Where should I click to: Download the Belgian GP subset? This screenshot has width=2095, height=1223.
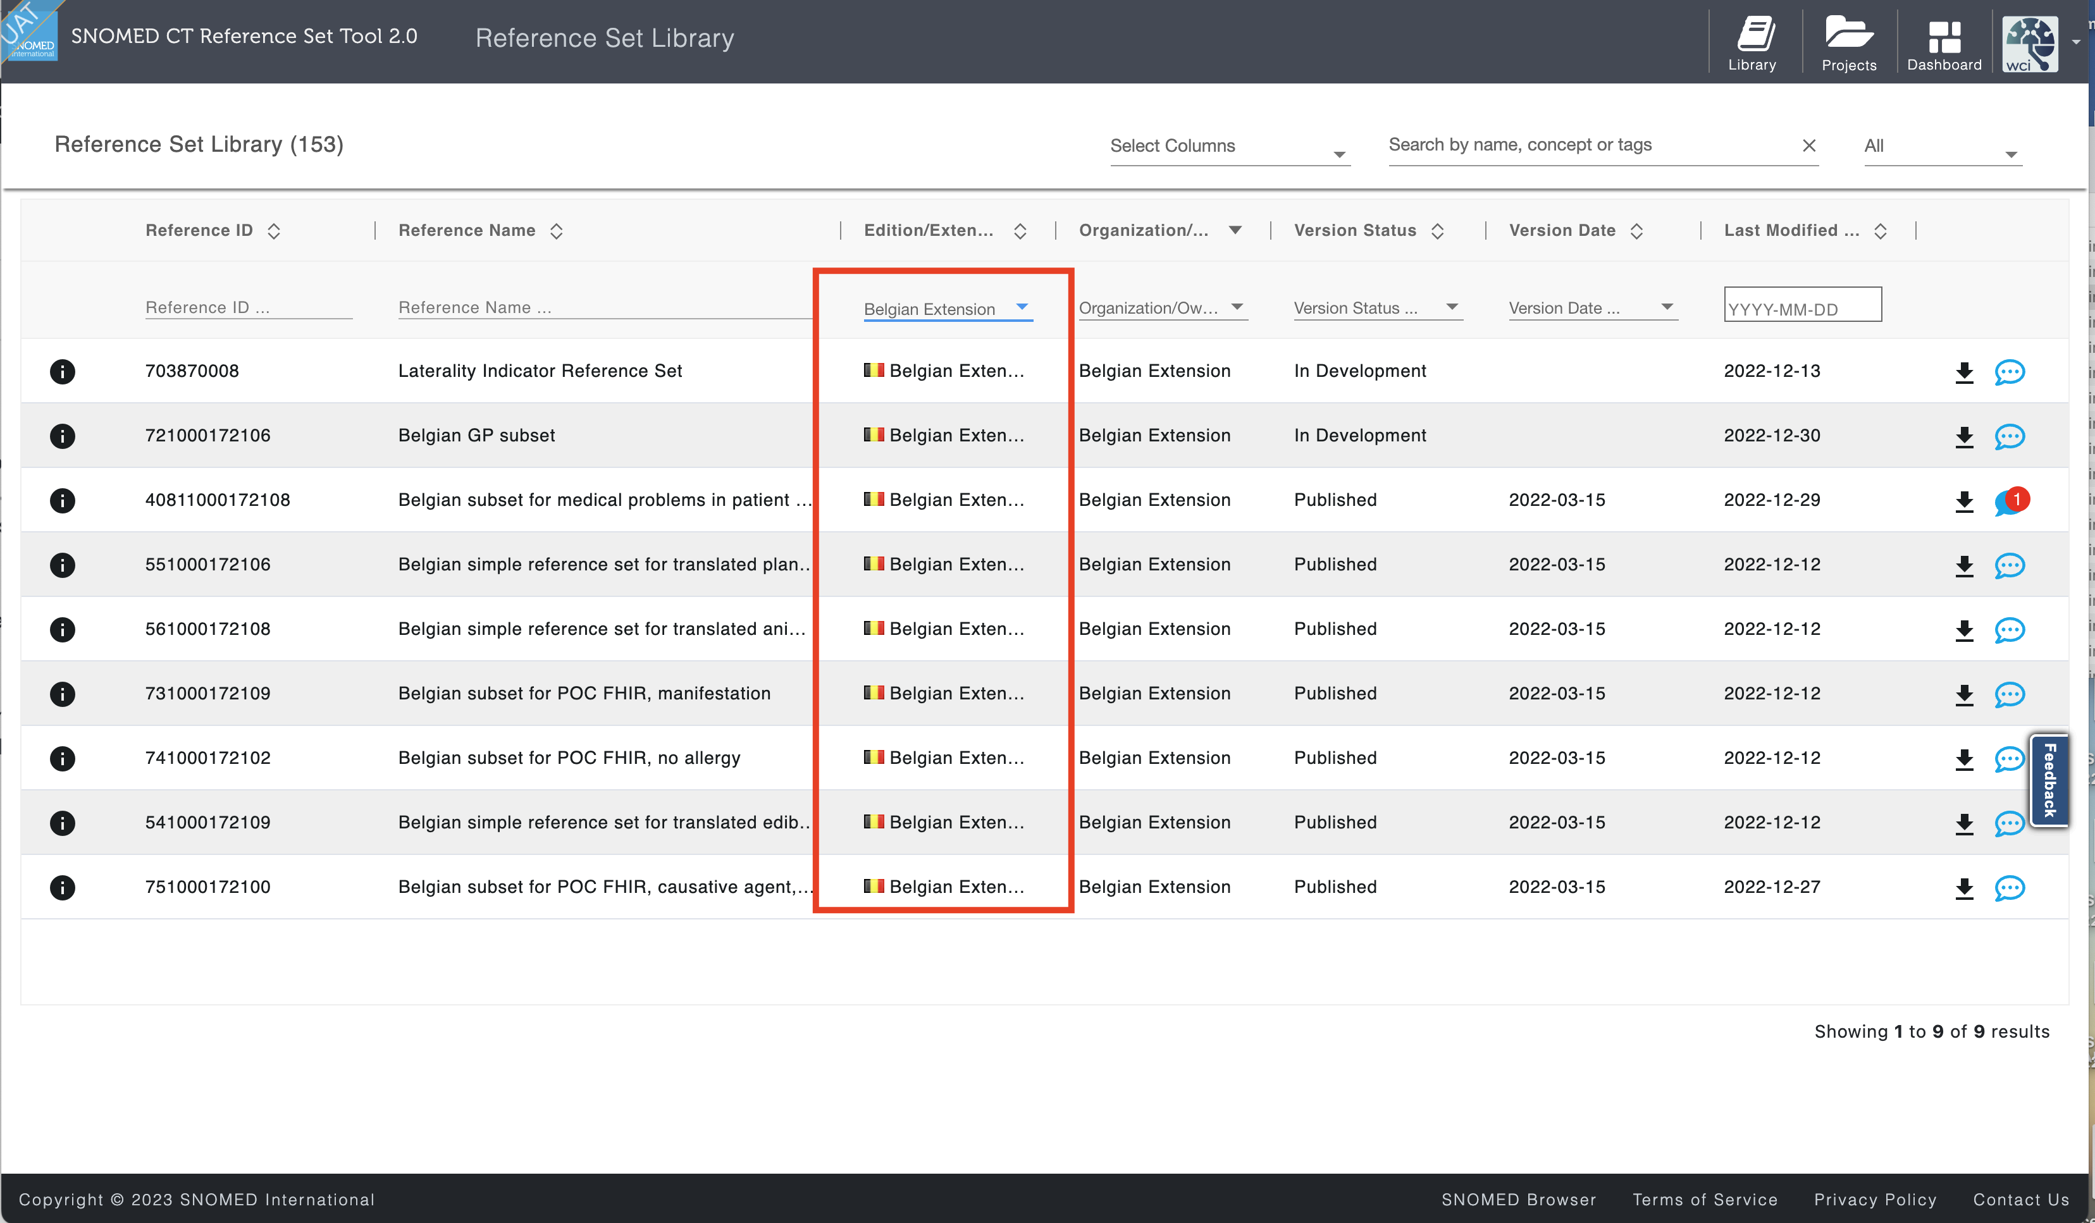coord(1963,437)
